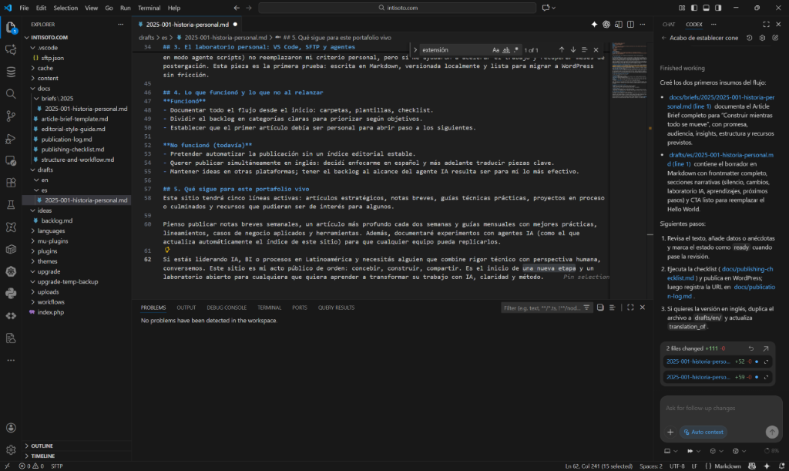Switch to the CHAT tab

click(668, 24)
